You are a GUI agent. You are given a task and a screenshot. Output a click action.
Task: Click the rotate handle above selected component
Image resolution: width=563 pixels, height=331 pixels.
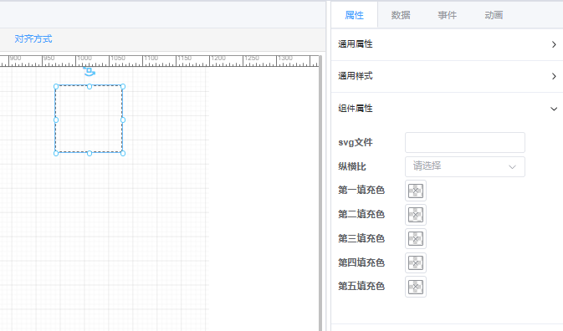pyautogui.click(x=89, y=72)
